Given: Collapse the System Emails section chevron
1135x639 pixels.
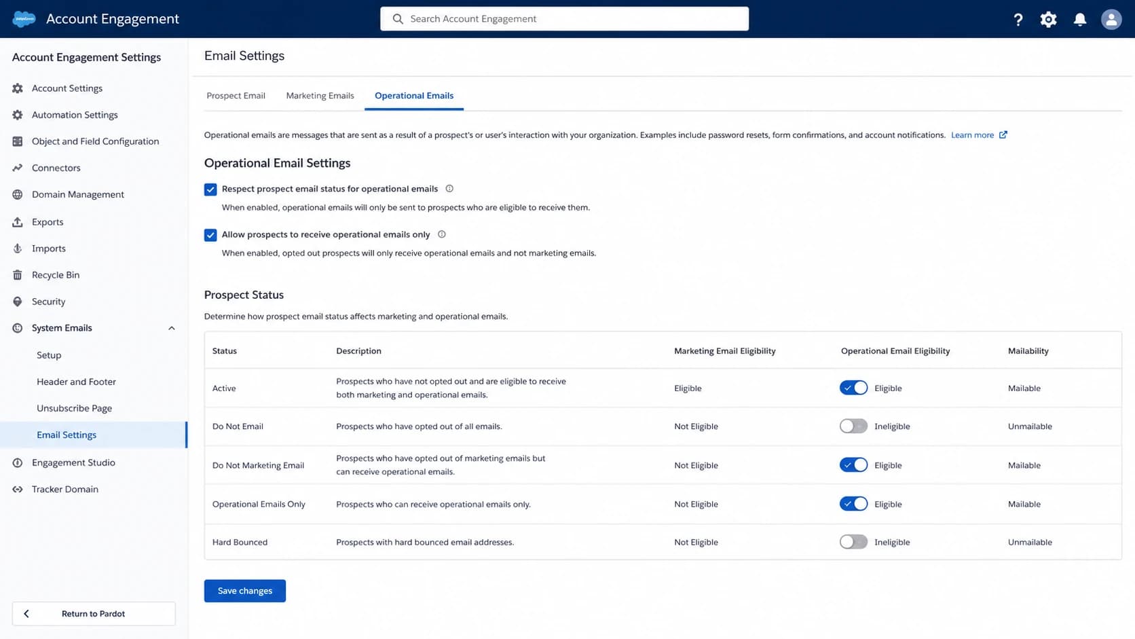Looking at the screenshot, I should click(x=172, y=328).
